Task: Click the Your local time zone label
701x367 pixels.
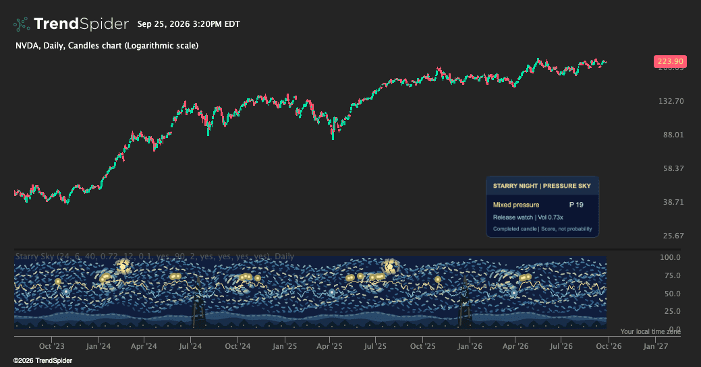Action: [x=650, y=331]
